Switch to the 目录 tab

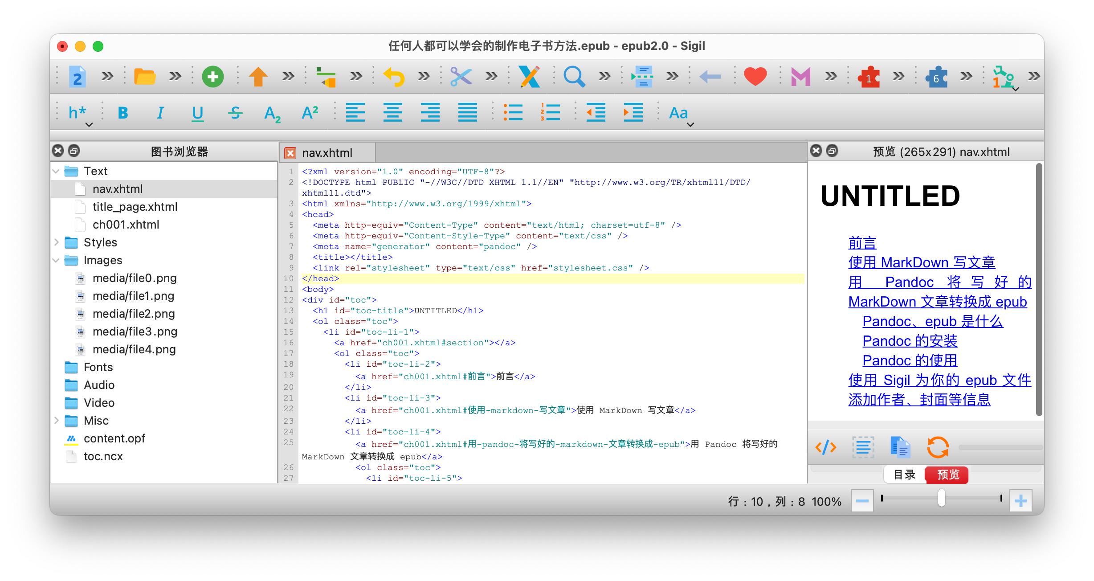pyautogui.click(x=904, y=475)
